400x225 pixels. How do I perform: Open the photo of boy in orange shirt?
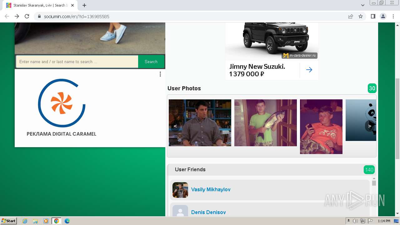[x=321, y=127]
